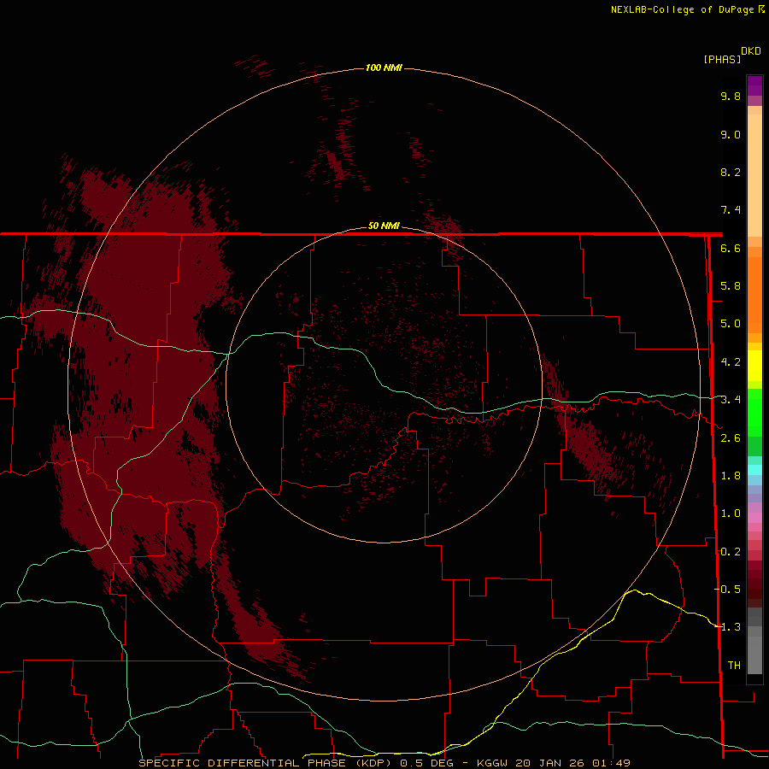Click the 100 NMI range ring label

tap(384, 68)
